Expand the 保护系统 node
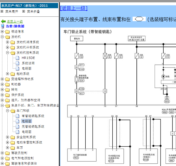Viewport: 176px width, 166px height. (x=2, y=95)
